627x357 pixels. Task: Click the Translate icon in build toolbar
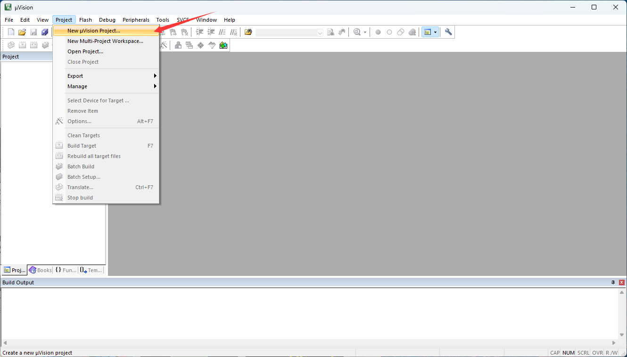[11, 45]
